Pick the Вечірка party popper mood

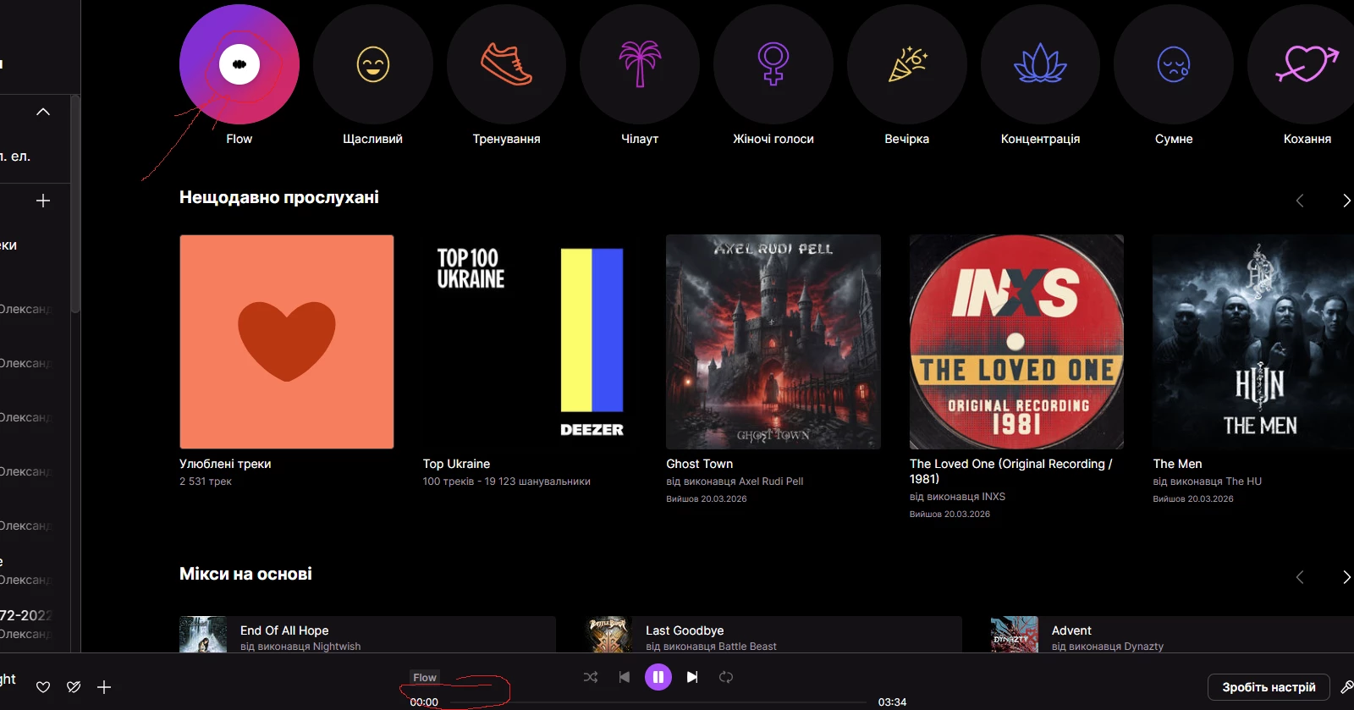[x=907, y=64]
